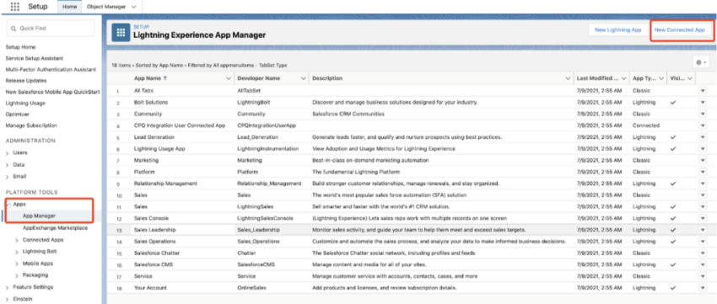This screenshot has width=717, height=304.
Task: Open row actions for Service
Action: point(703,276)
